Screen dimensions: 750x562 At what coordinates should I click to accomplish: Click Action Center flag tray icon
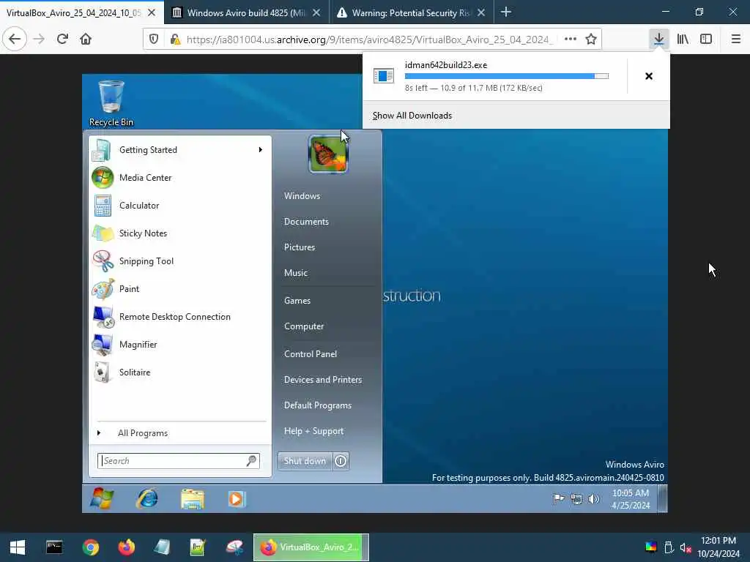[x=558, y=499]
